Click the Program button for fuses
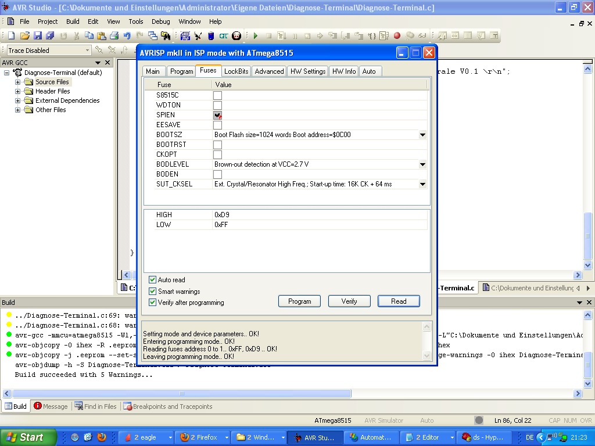 coord(299,301)
